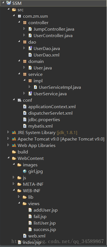This screenshot has width=107, height=247.
Task: Collapse the images folder
Action: coord(14,164)
